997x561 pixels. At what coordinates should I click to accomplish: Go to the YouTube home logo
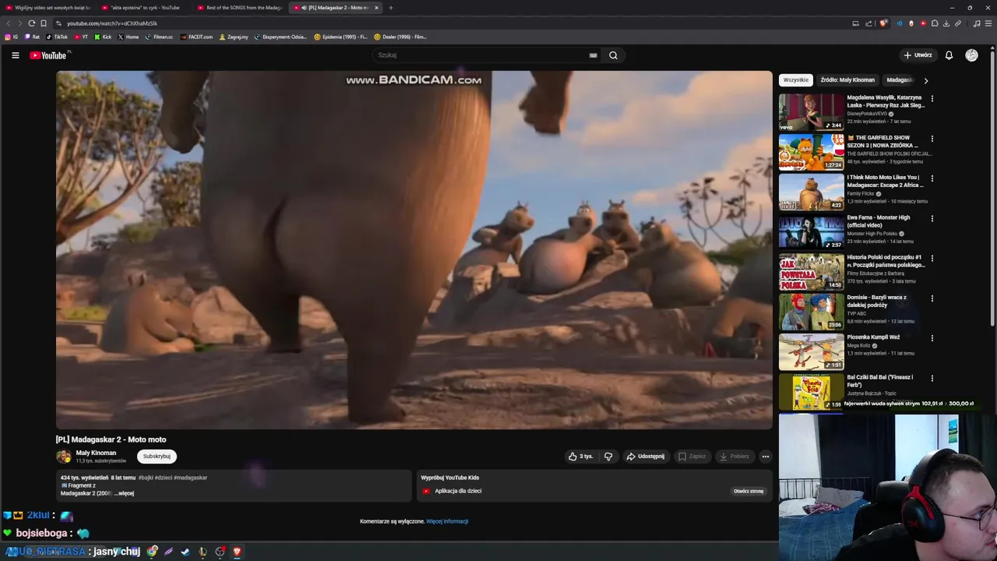pos(48,55)
